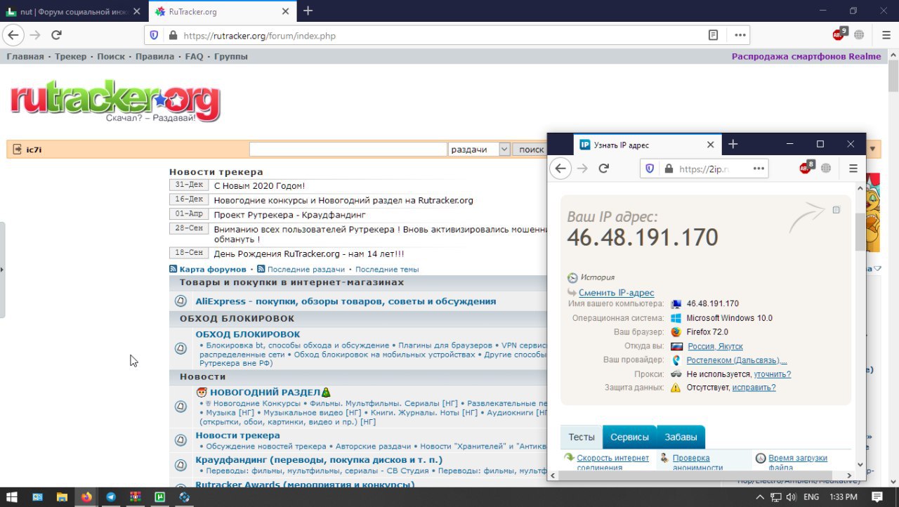Show hidden system tray icons

pos(760,497)
